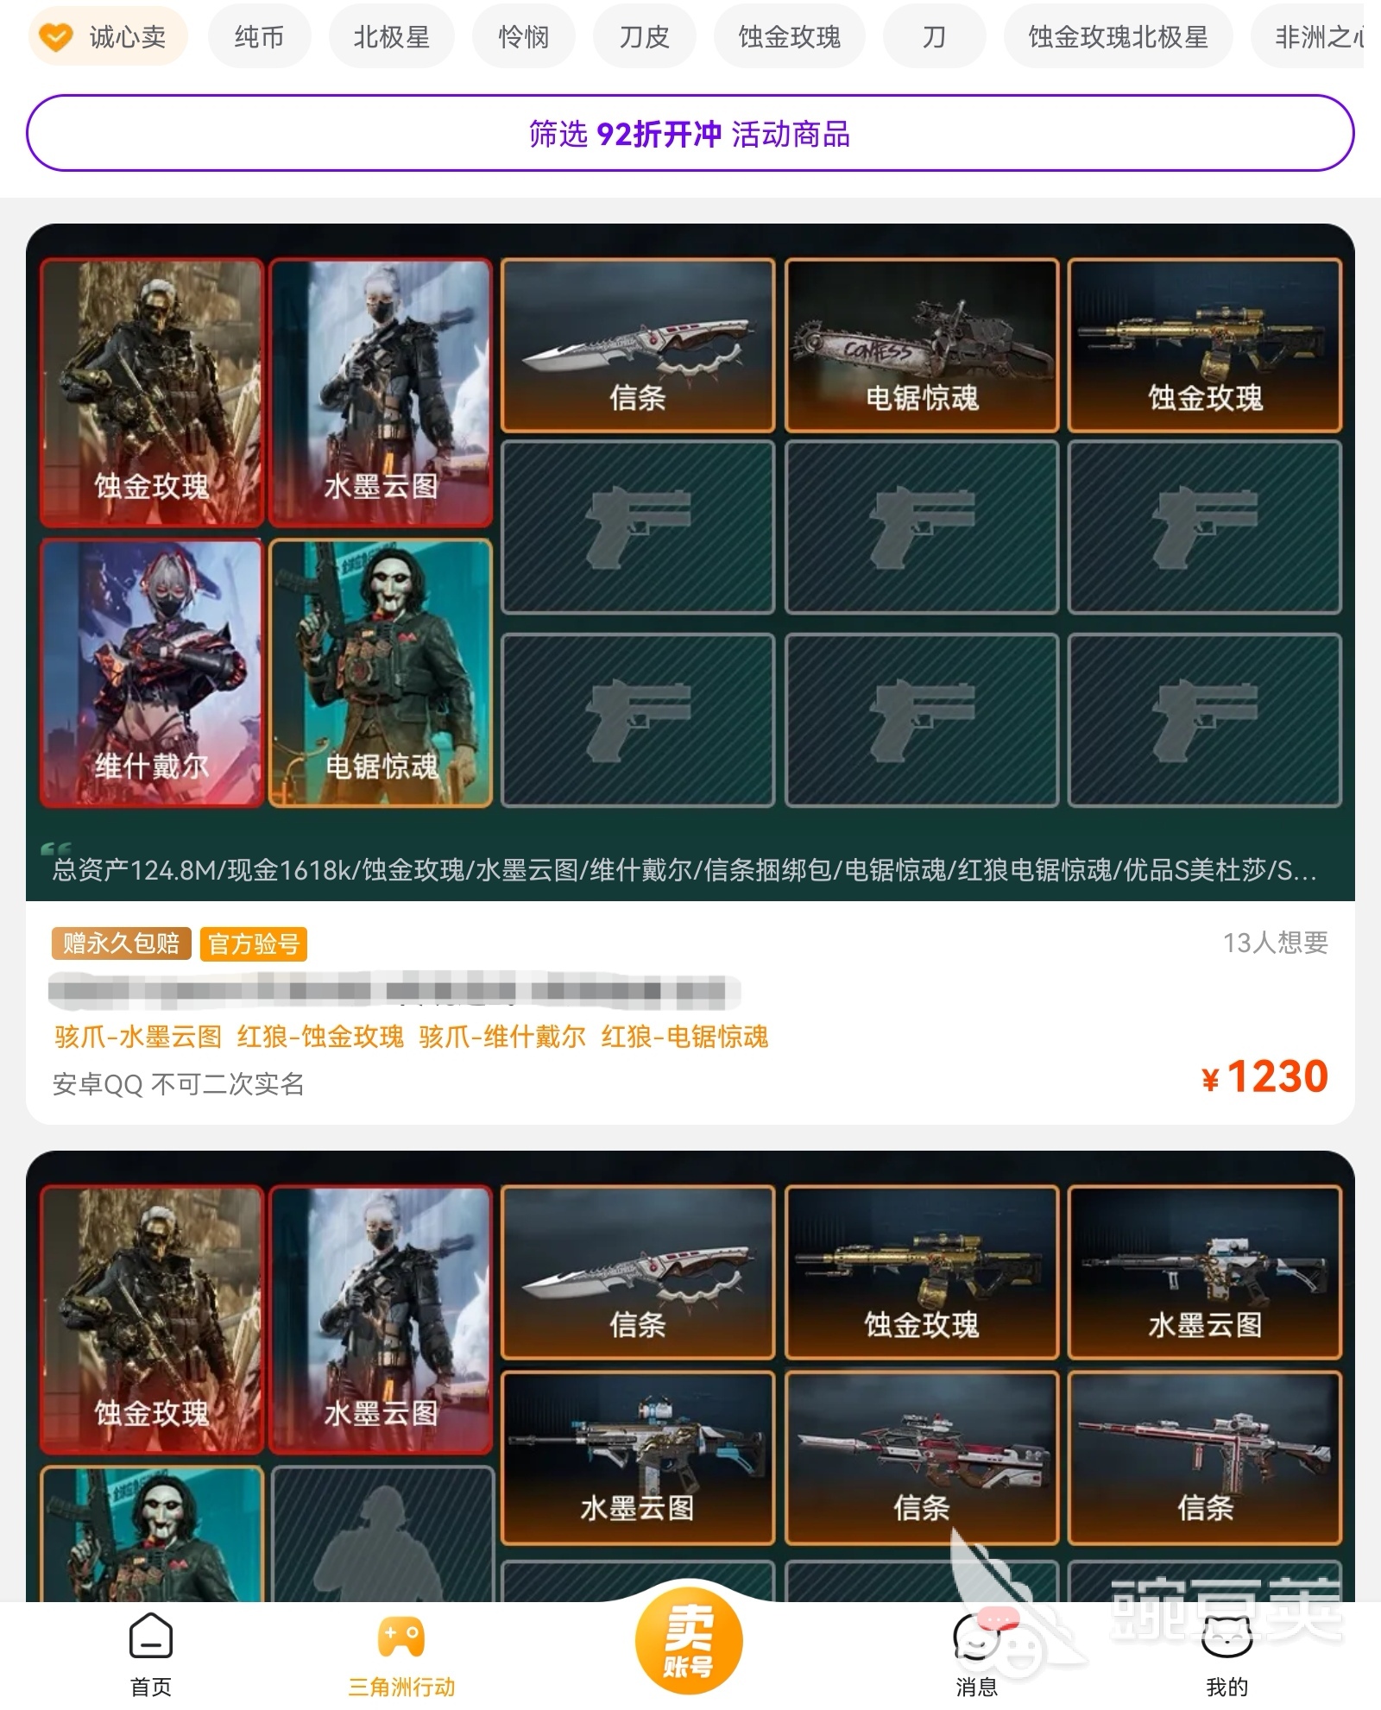Viewport: 1381px width, 1710px height.
Task: Select the 怜悯 filter tag
Action: coord(524,37)
